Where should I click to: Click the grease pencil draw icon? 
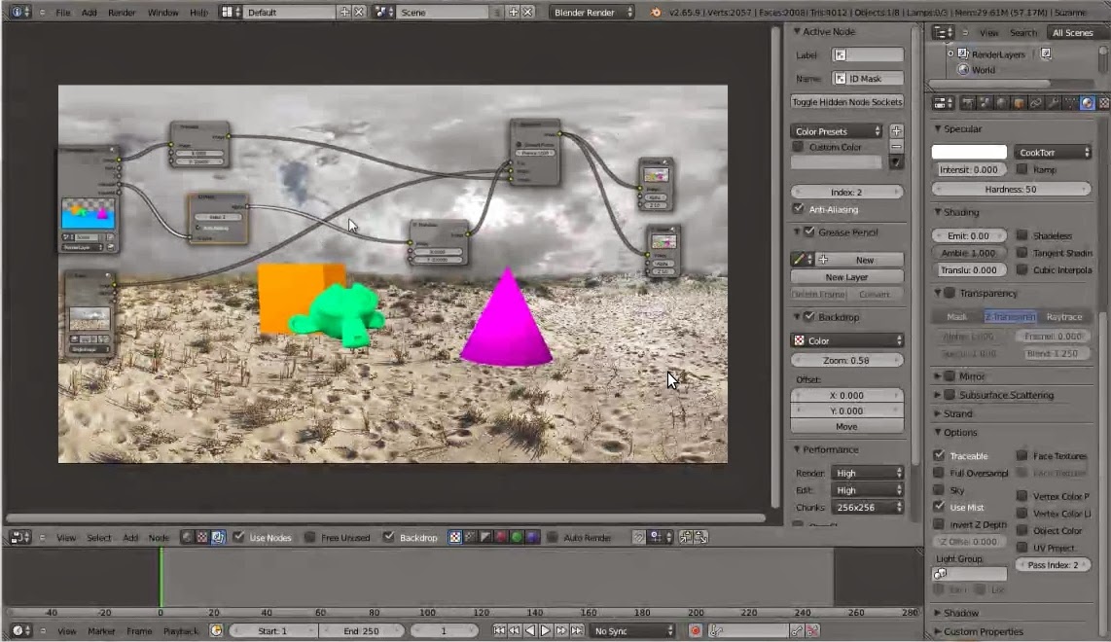point(799,258)
